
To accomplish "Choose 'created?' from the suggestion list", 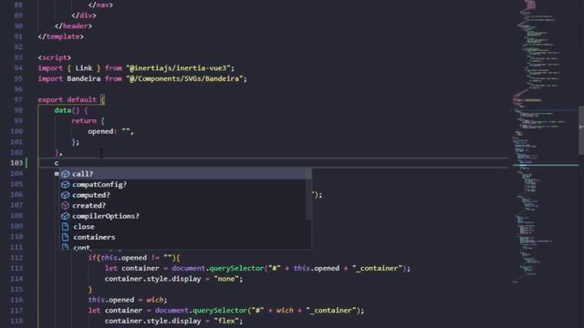I will (185, 205).
